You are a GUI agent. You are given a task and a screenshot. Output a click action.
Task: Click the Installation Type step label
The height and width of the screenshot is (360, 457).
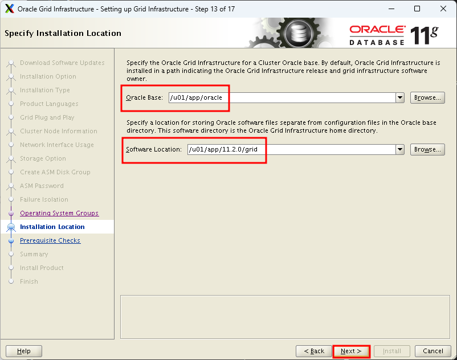click(45, 91)
